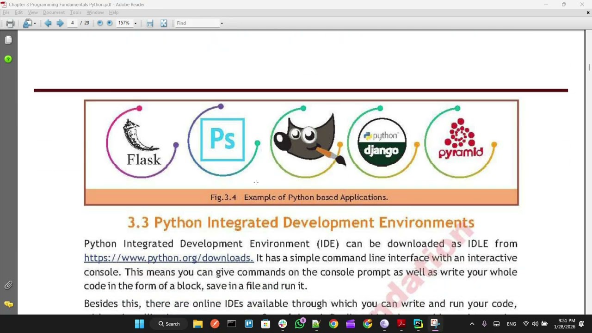Image resolution: width=592 pixels, height=333 pixels.
Task: Click the page number field showing 4
Action: pyautogui.click(x=72, y=23)
